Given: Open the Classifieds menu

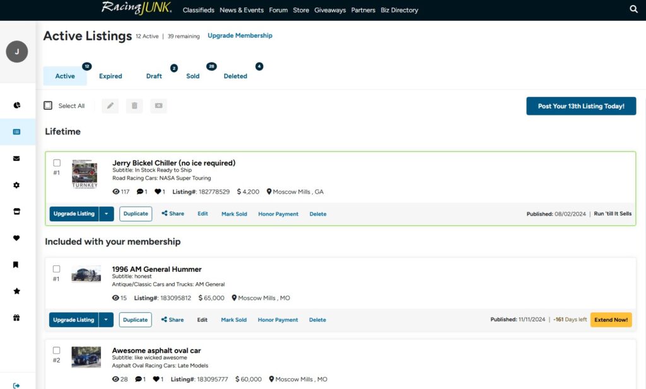Looking at the screenshot, I should (199, 10).
